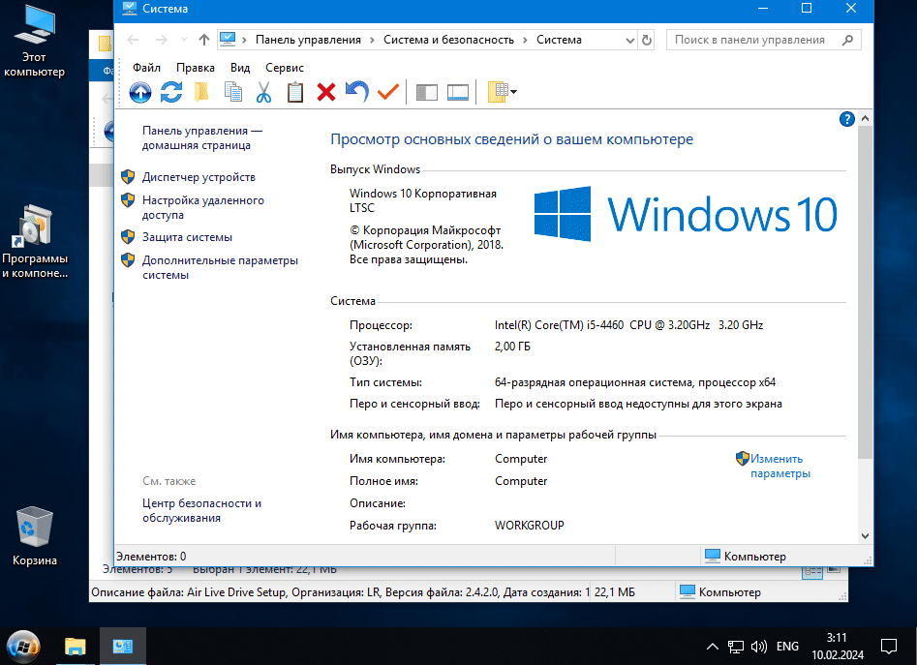Refresh the address bar location

coord(646,40)
